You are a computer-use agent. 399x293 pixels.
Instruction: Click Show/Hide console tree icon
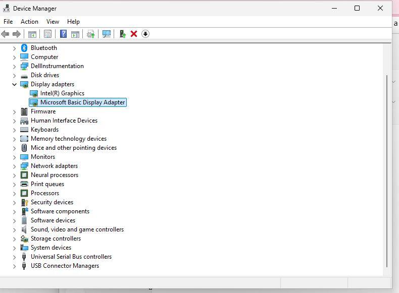[32, 34]
